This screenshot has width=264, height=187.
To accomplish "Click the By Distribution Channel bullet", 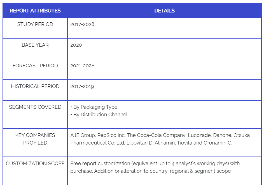I will tap(100, 115).
